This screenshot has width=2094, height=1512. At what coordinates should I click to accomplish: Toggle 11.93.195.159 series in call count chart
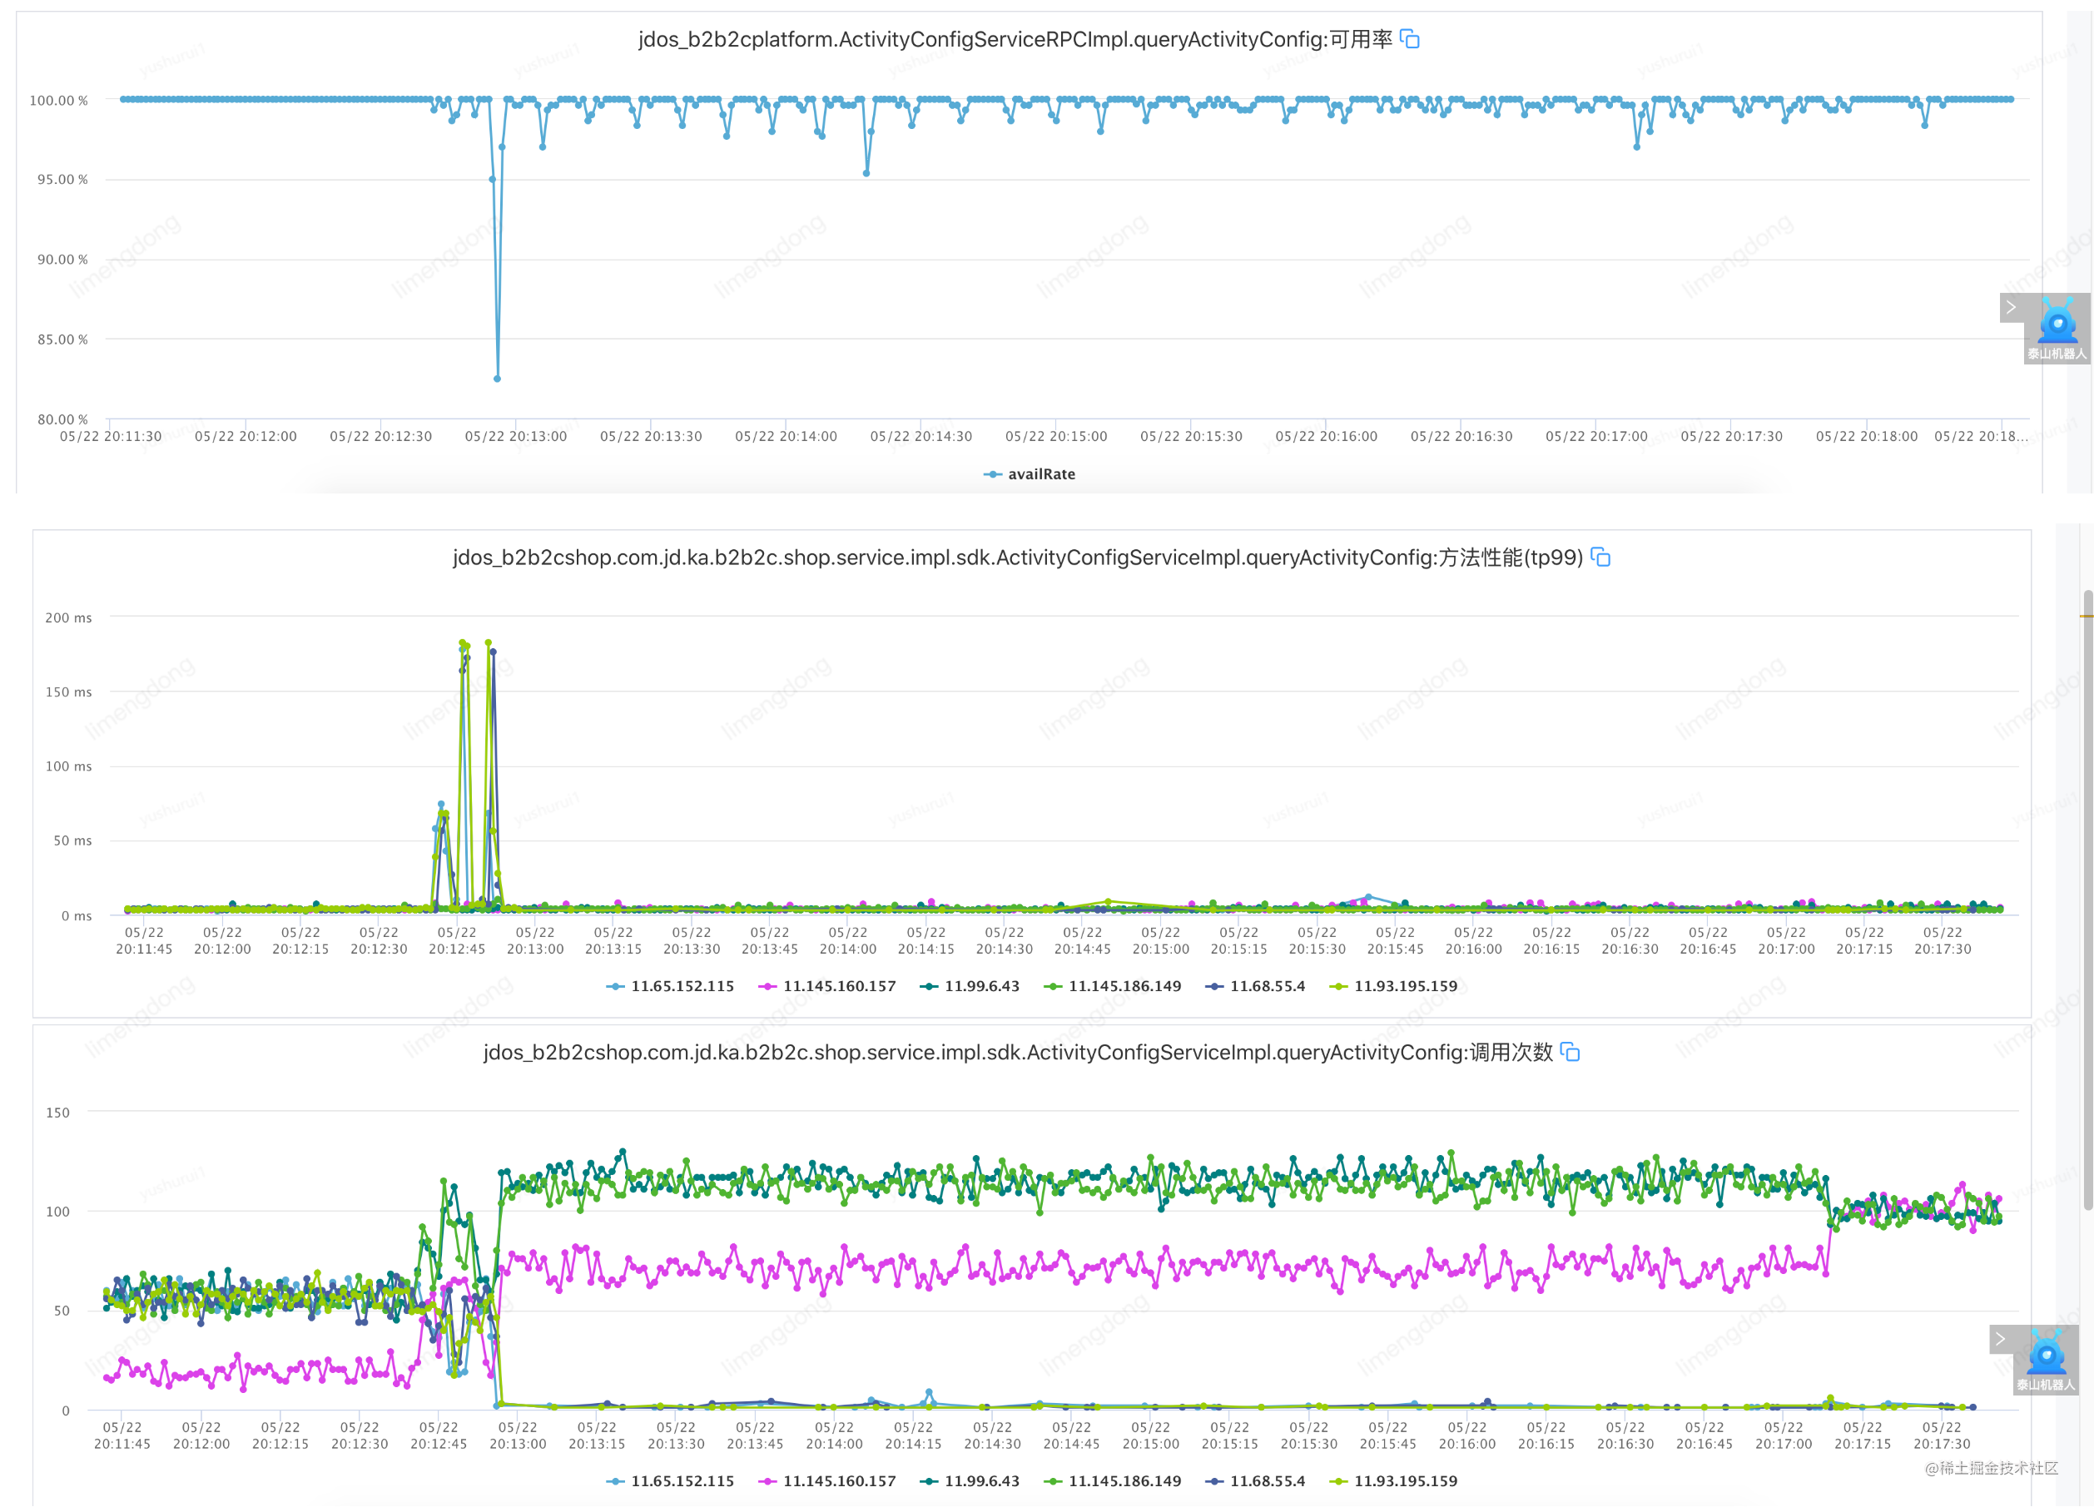(1392, 1480)
